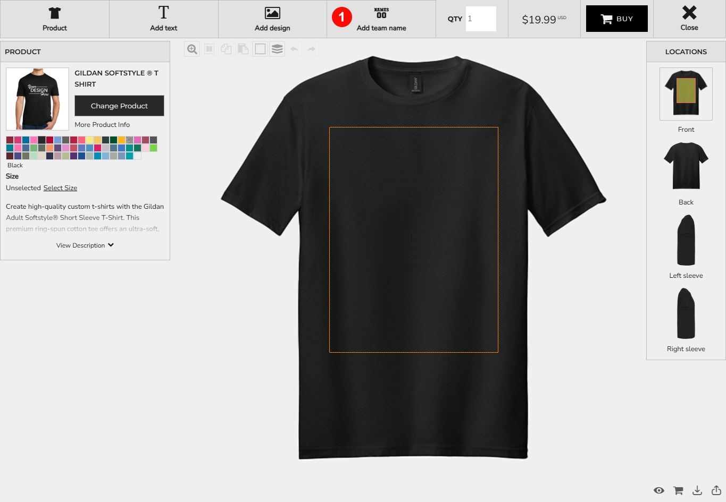726x502 pixels.
Task: Choose the bright yellow-orange color swatch
Action: [x=121, y=140]
